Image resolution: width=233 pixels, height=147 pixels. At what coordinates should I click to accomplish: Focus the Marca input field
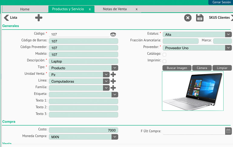pos(222,41)
